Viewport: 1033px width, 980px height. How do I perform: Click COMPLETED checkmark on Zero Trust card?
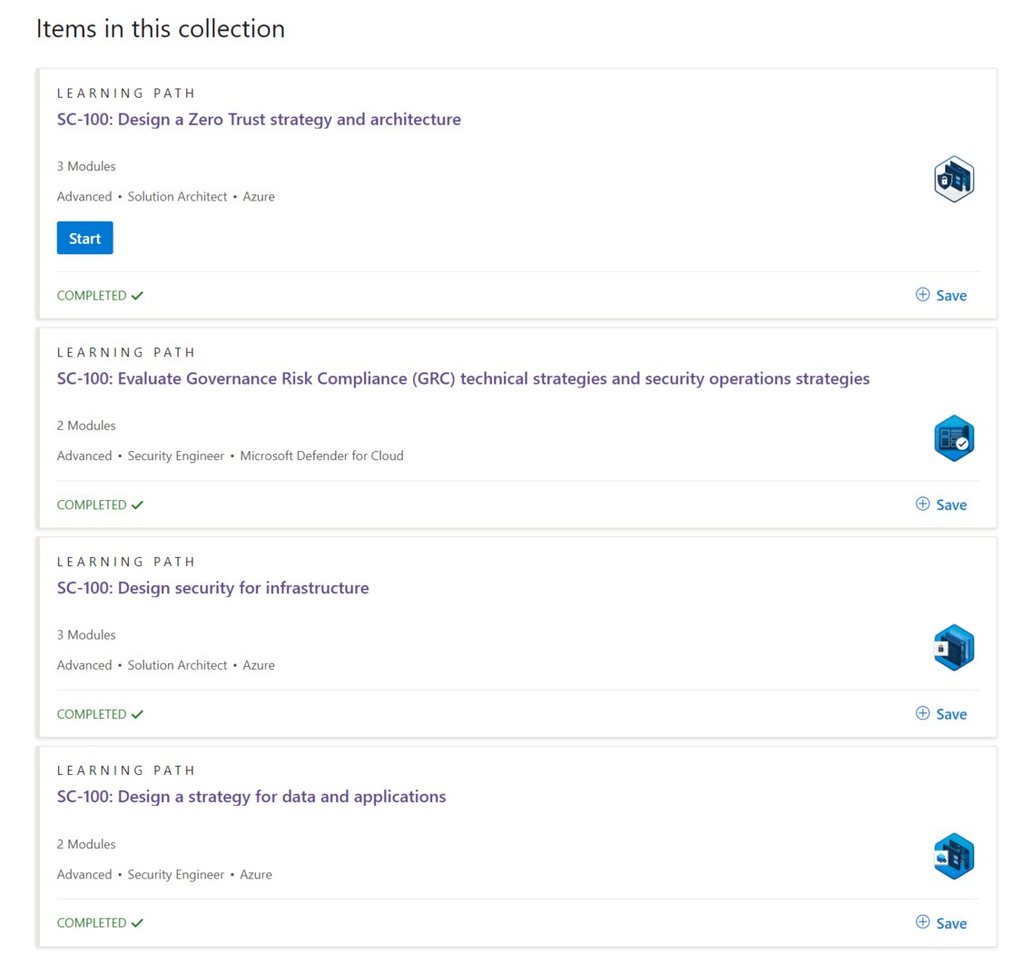137,296
